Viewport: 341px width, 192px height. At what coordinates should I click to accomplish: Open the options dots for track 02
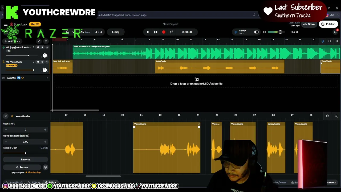tap(33, 62)
